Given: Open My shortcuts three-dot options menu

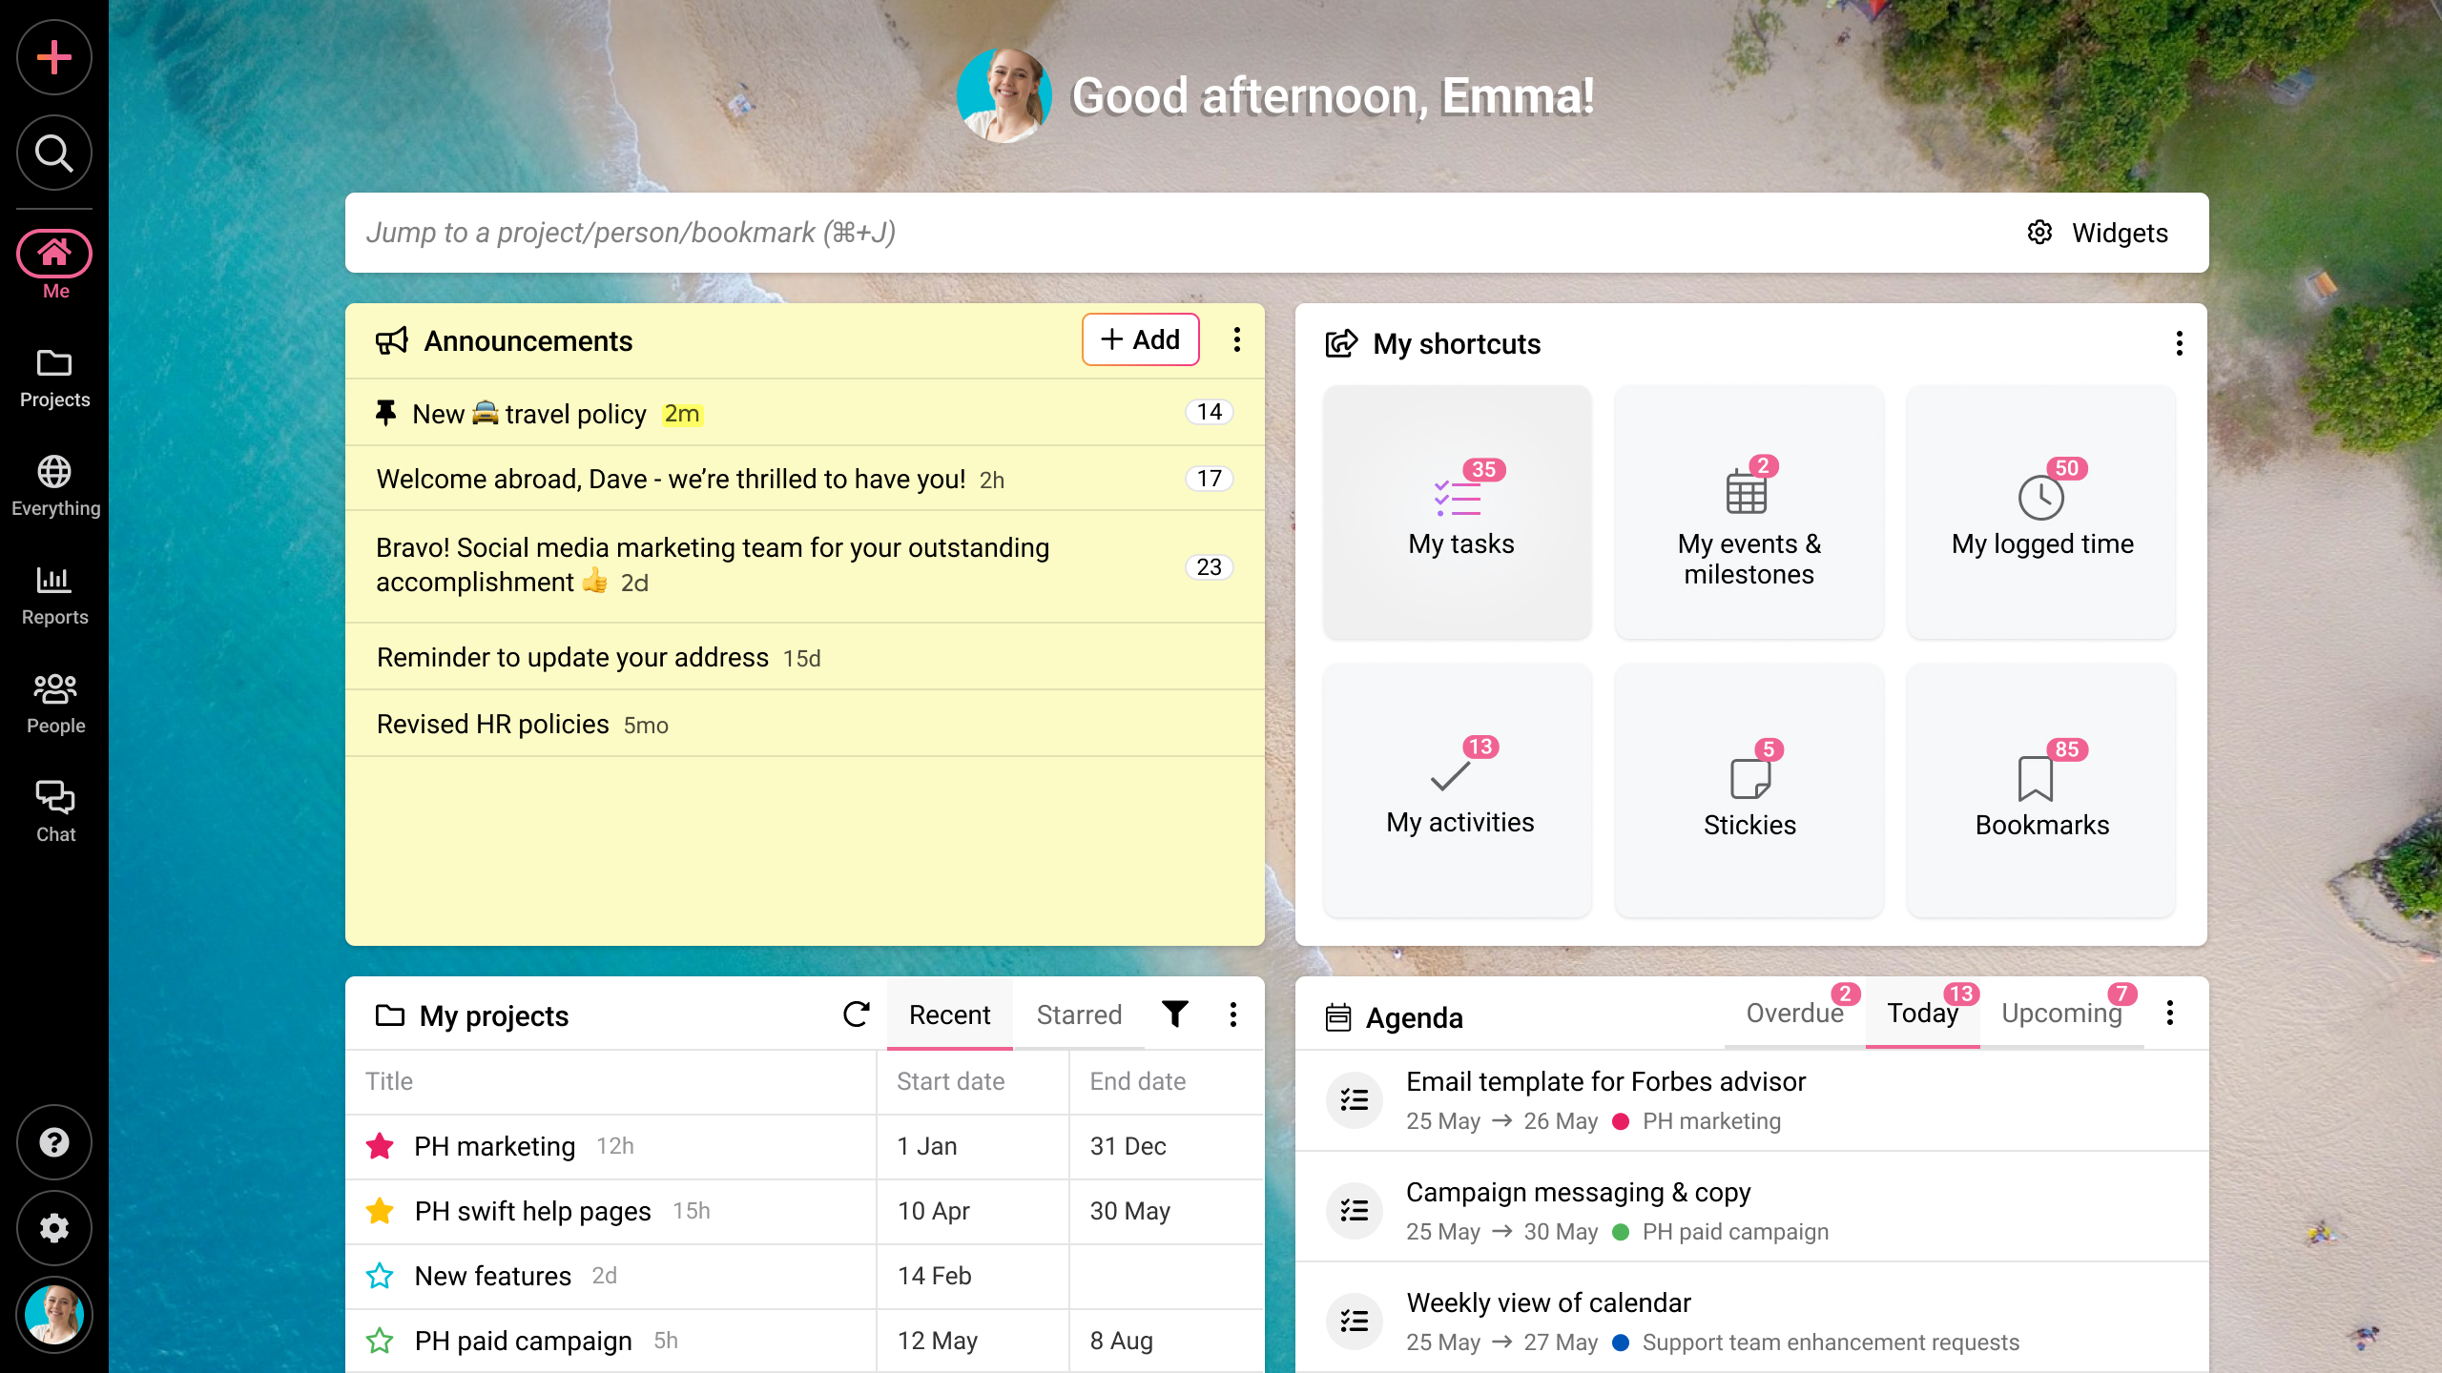Looking at the screenshot, I should tap(2179, 343).
